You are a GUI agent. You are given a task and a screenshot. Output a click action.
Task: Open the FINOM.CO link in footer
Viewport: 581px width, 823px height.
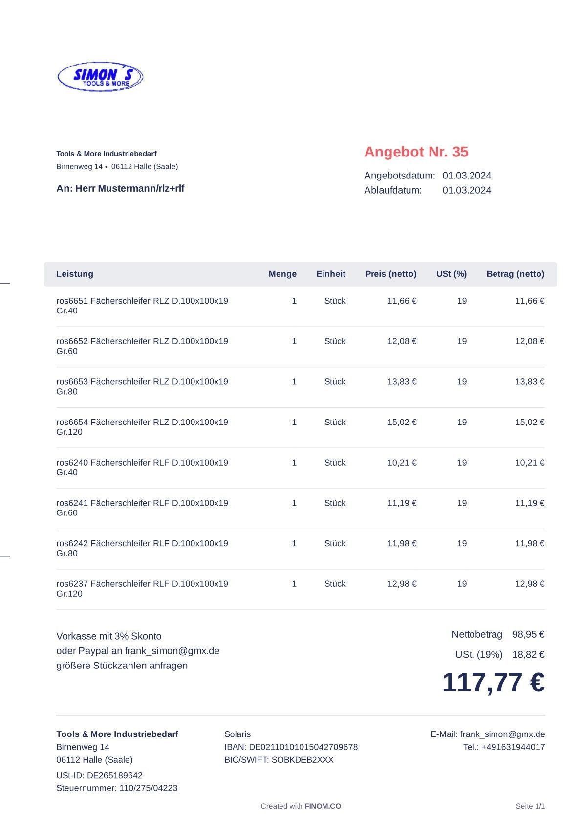323,806
